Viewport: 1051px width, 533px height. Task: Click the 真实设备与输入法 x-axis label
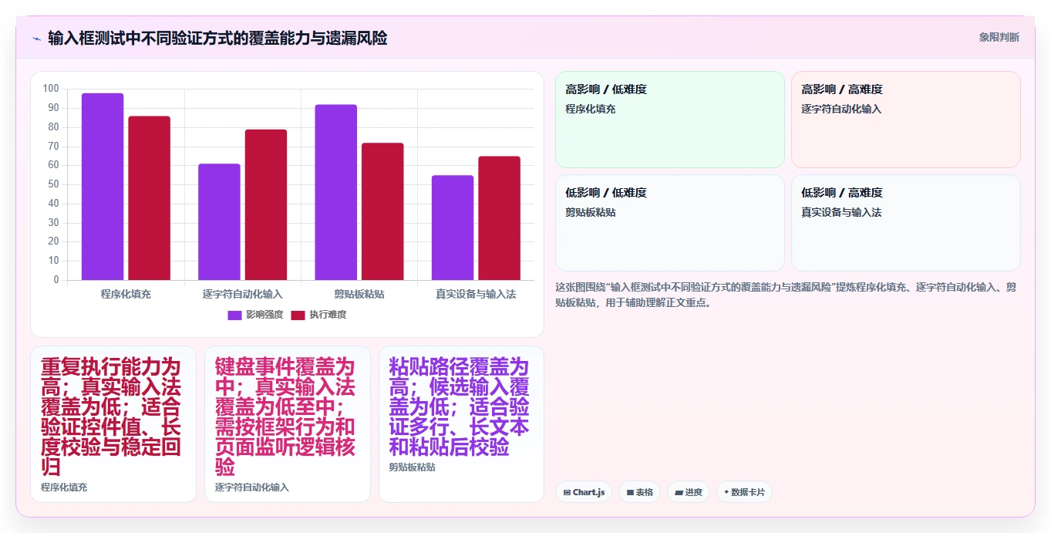click(x=476, y=294)
